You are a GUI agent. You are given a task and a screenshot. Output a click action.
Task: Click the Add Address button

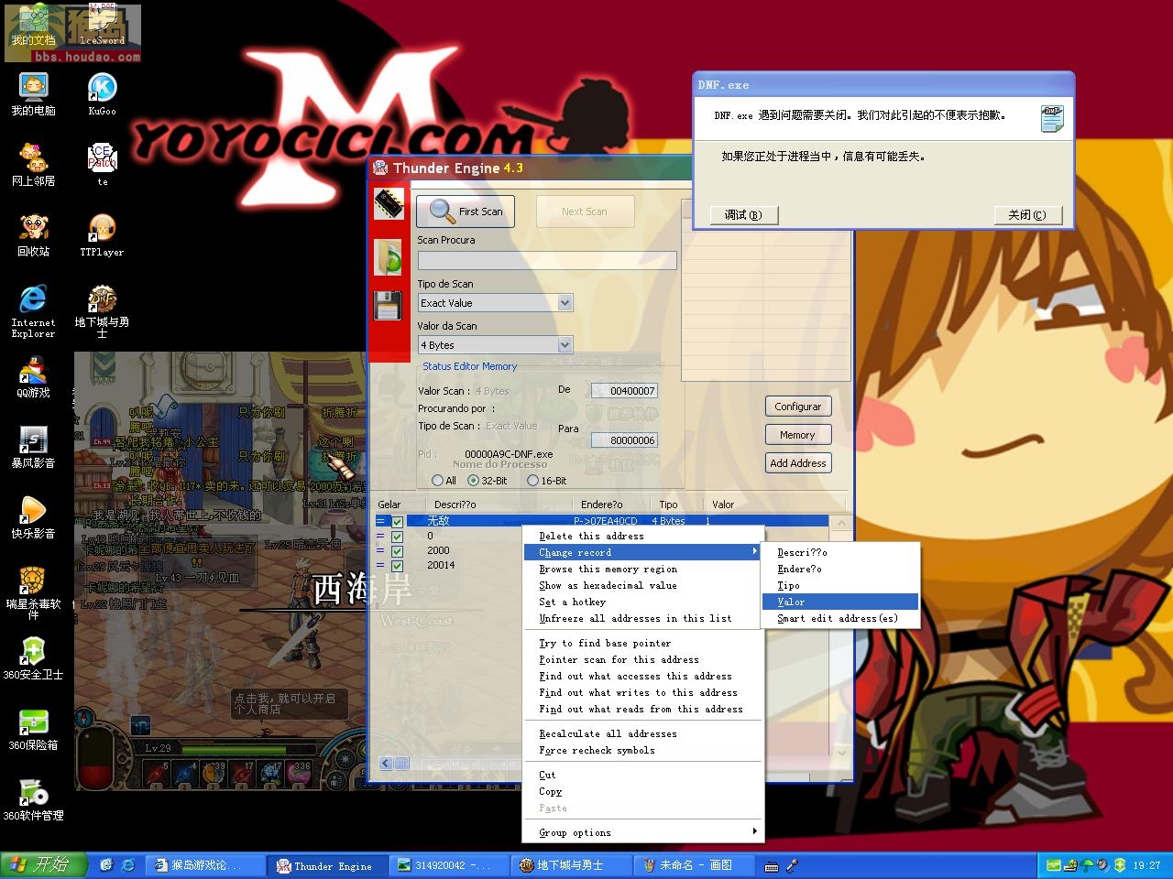[797, 463]
